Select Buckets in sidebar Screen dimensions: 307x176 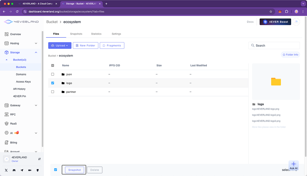(21, 67)
